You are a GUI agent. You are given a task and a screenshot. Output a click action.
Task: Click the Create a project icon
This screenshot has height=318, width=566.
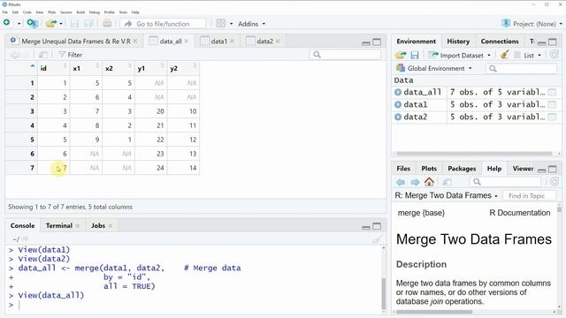(x=33, y=24)
